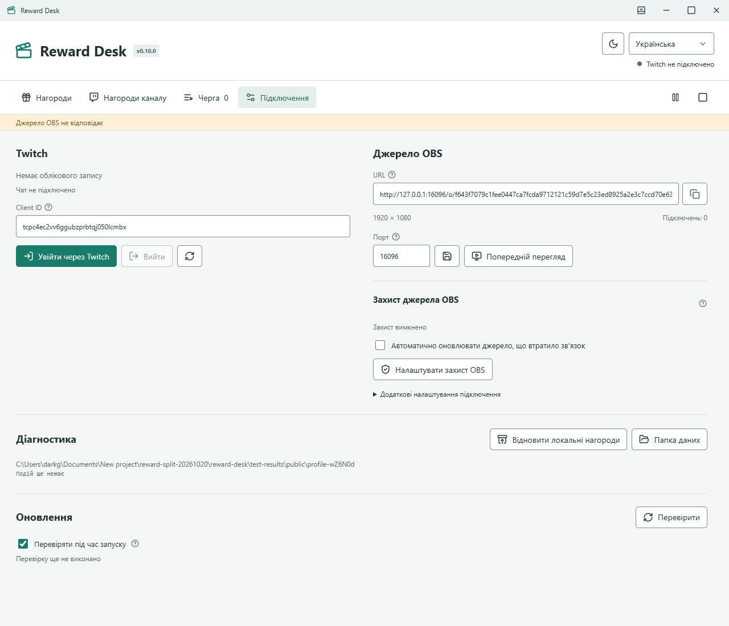729x626 pixels.
Task: Open the Нагороди tab
Action: [x=47, y=97]
